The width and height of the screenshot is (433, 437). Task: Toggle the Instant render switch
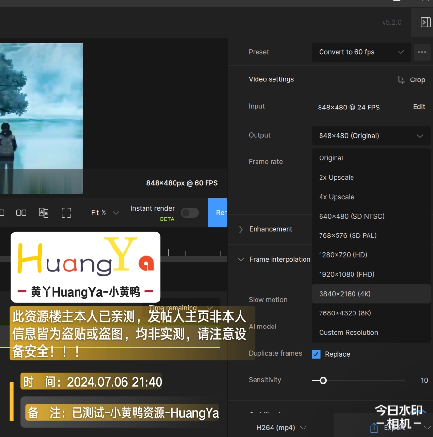coord(190,213)
